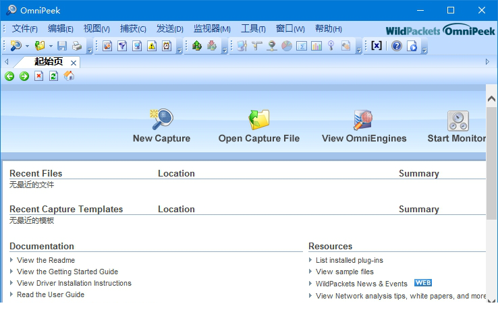The height and width of the screenshot is (314, 498).
Task: Click List installed plug-ins
Action: point(350,260)
